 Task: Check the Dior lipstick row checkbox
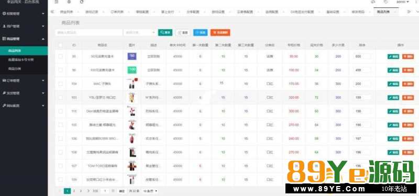pyautogui.click(x=60, y=111)
